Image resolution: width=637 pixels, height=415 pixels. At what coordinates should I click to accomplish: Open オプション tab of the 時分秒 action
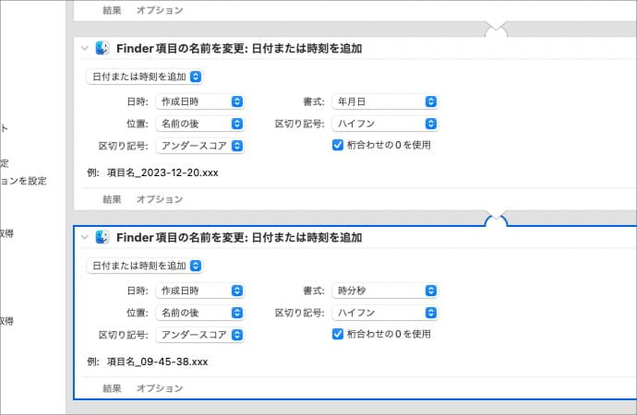tap(159, 388)
